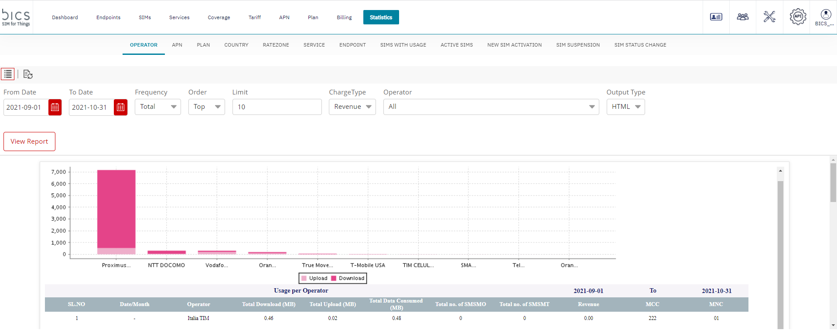The height and width of the screenshot is (330, 837).
Task: Open the Billing menu
Action: 344,17
